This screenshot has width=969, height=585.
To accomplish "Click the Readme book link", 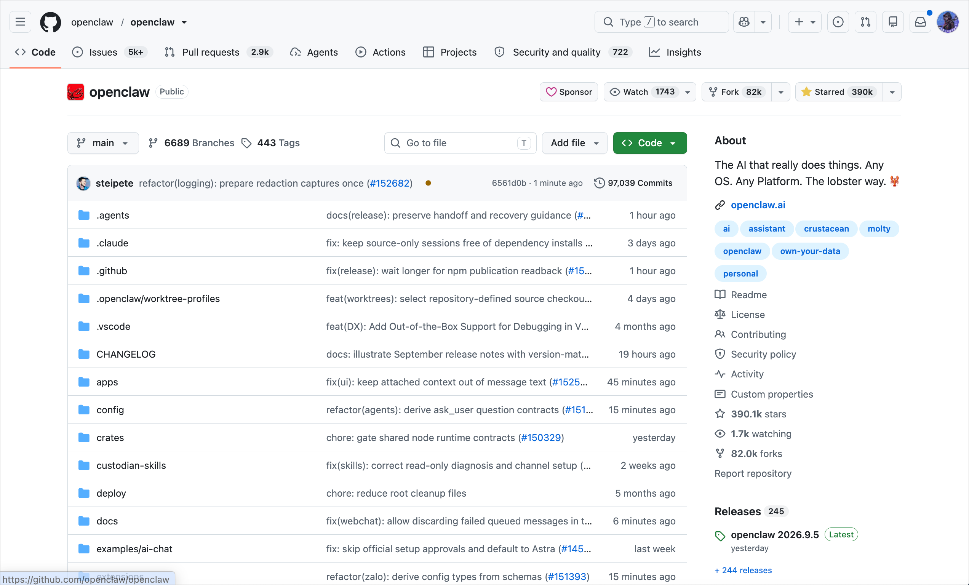I will (741, 295).
